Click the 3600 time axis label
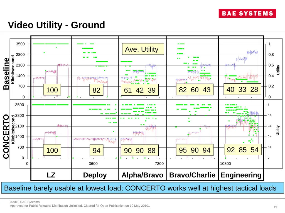Viewport: 285px width, 213px height. tap(93, 164)
